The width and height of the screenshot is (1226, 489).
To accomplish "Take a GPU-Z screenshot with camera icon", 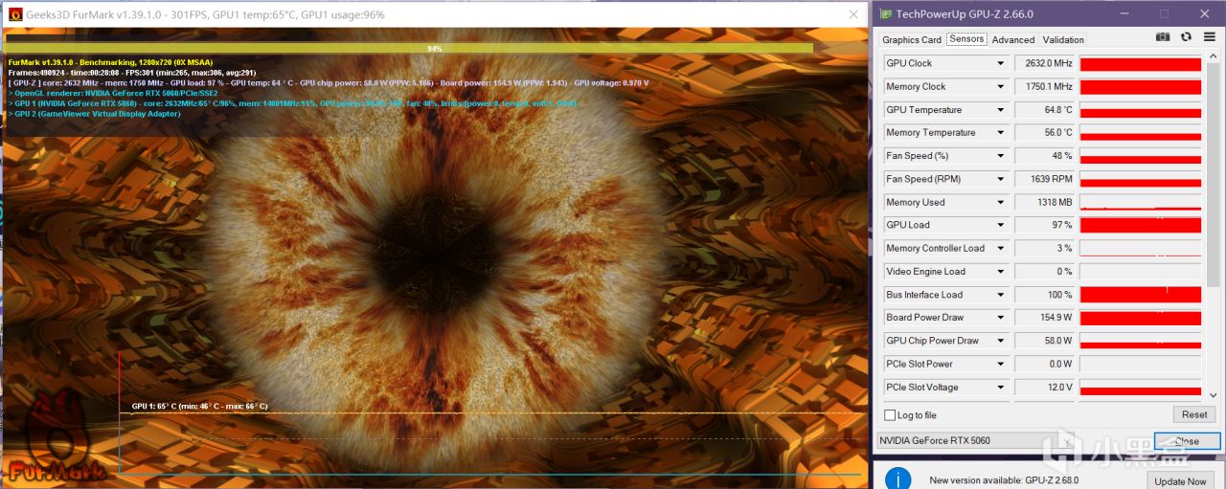I will pos(1163,37).
